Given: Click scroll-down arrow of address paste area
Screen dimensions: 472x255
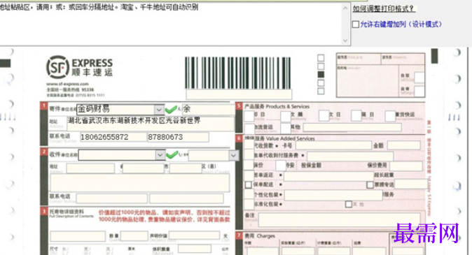Looking at the screenshot, I should tap(345, 41).
